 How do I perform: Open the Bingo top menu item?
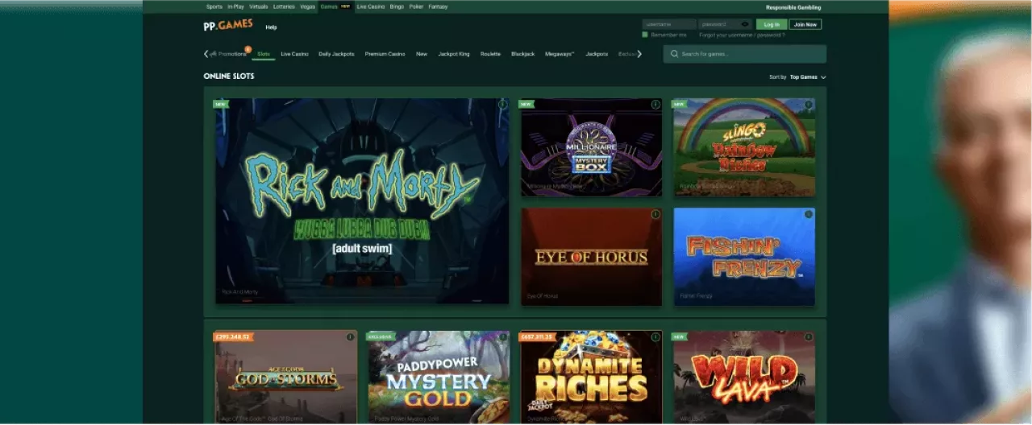click(397, 6)
